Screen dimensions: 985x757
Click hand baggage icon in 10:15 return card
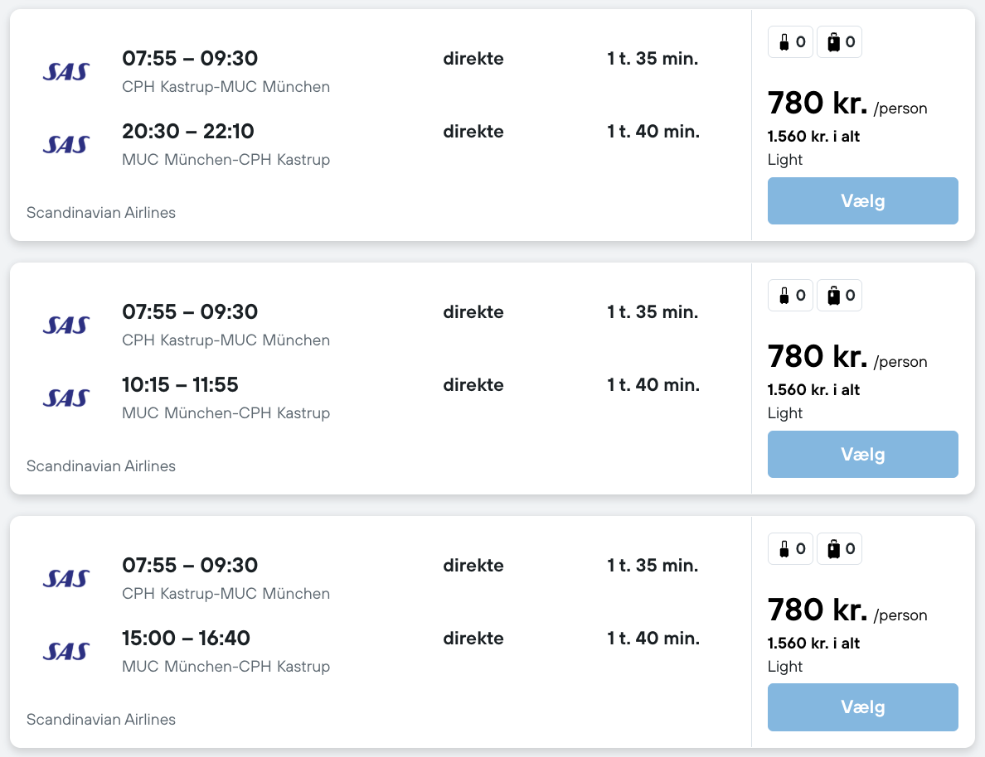pyautogui.click(x=784, y=296)
